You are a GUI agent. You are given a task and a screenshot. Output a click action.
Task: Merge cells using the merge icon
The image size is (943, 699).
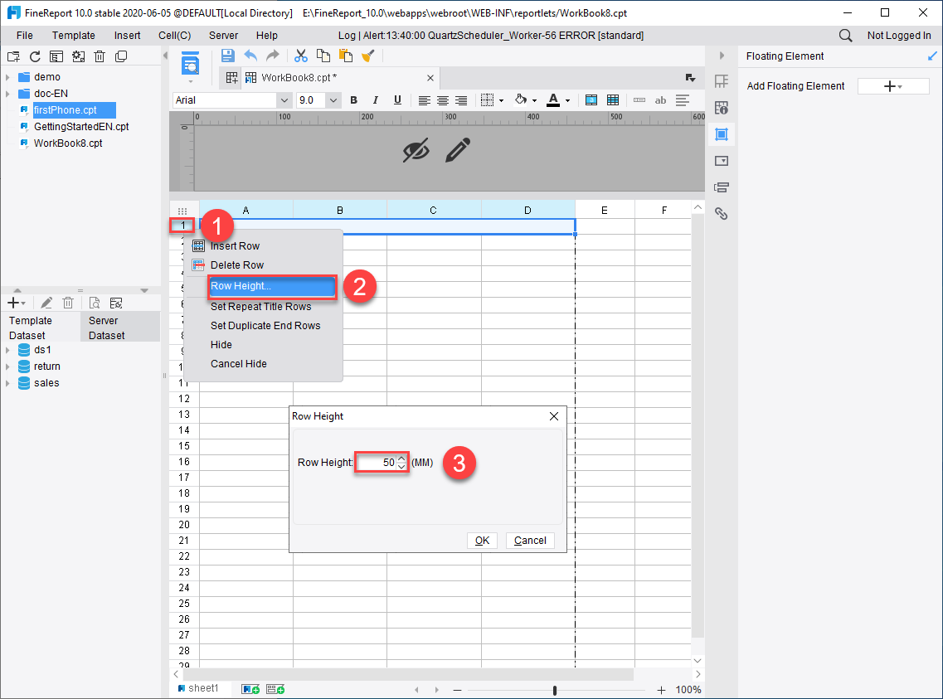[x=591, y=100]
